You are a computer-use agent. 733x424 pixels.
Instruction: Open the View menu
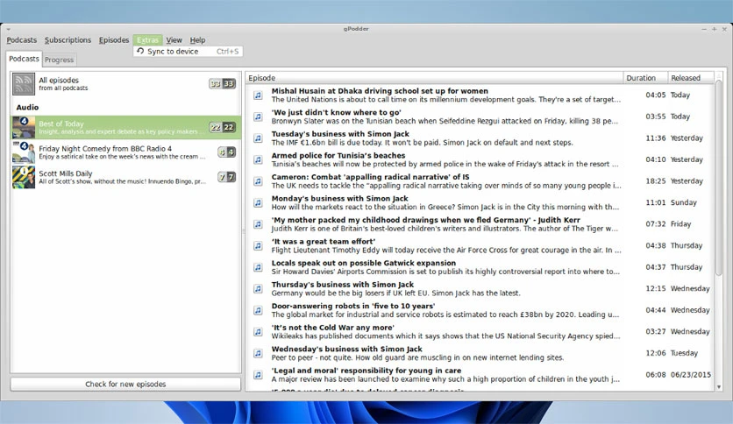click(x=174, y=40)
